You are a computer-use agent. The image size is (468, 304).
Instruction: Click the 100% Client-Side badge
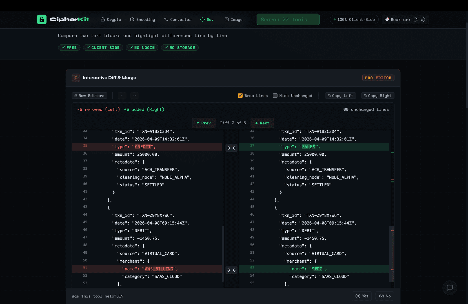(x=354, y=19)
